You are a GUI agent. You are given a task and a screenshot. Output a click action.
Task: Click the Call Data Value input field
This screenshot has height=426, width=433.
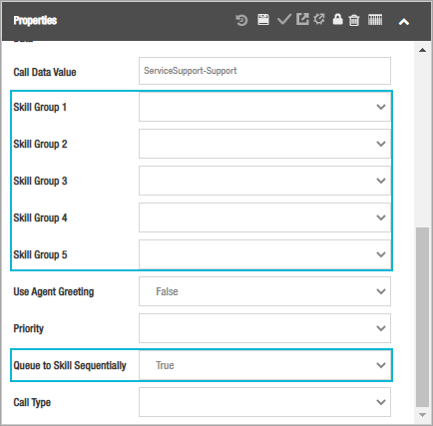[x=264, y=71]
